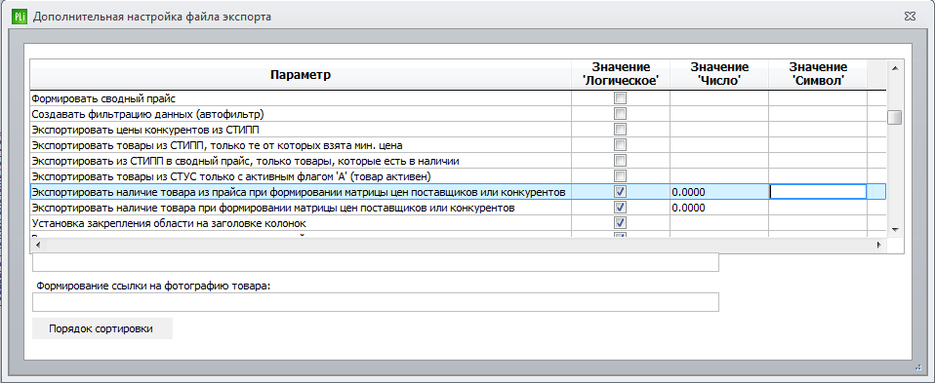Click the empty input field below the table

[x=376, y=263]
